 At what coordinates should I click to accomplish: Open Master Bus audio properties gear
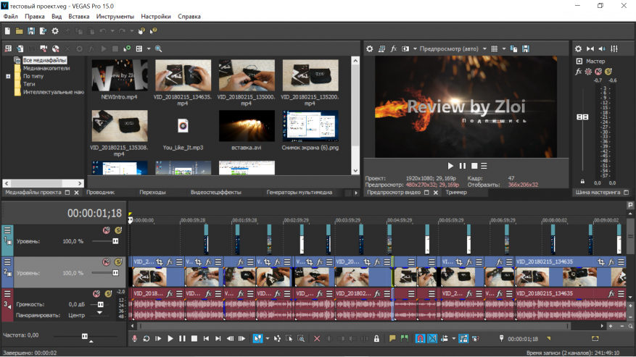coord(578,49)
